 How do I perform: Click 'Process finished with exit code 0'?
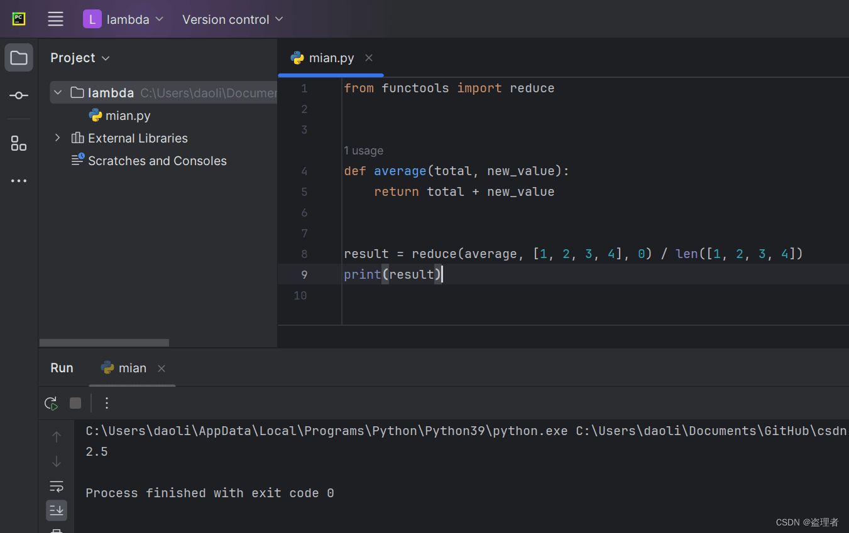[210, 493]
